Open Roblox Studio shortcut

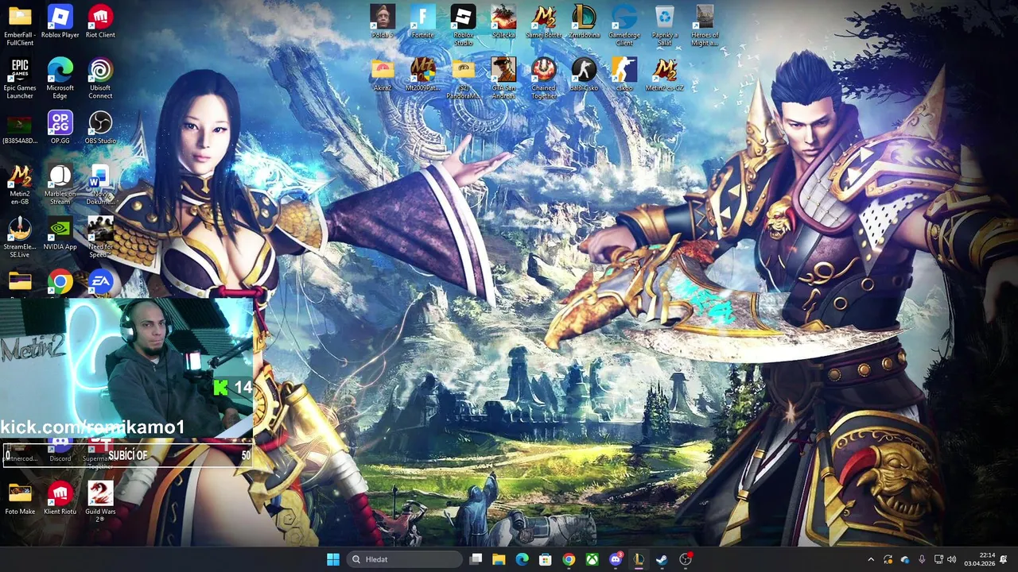(463, 25)
